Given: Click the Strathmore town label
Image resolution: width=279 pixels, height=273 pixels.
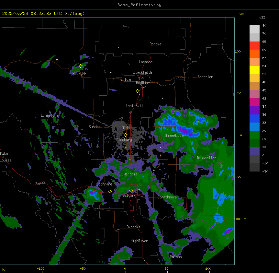Looking at the screenshot, I should 167,197.
